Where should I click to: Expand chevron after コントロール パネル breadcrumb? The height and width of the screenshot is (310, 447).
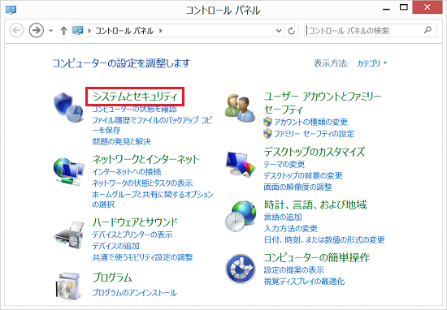pos(161,31)
